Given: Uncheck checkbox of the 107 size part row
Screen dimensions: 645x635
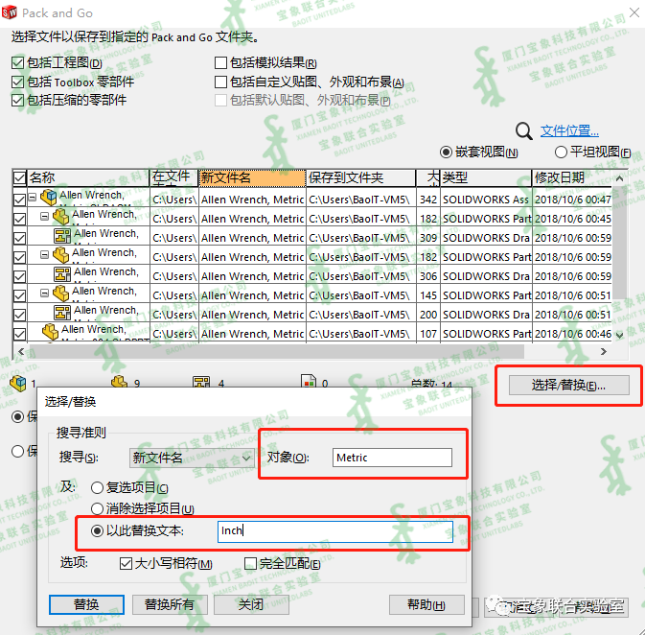Looking at the screenshot, I should coord(19,334).
